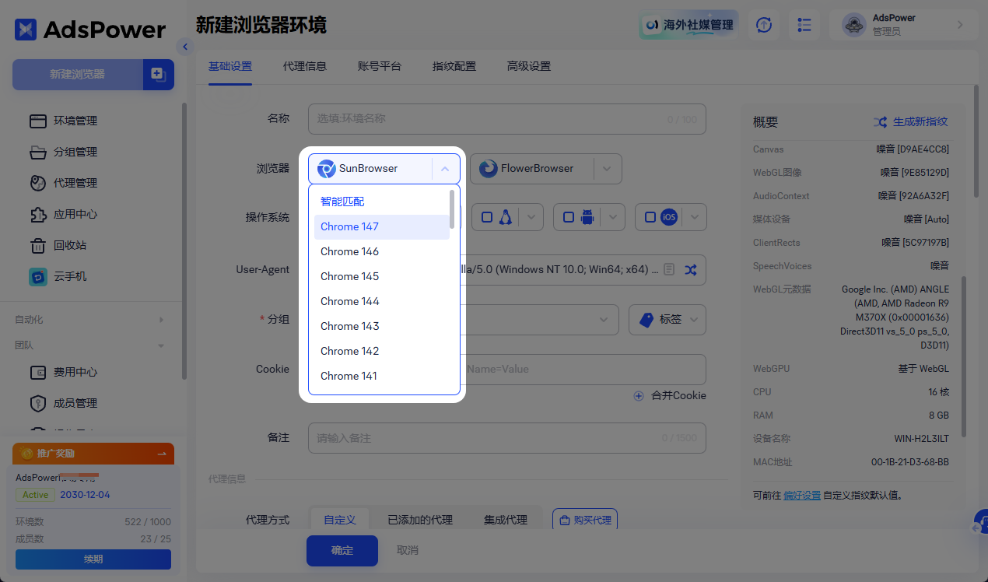Click the 名称 input field
The width and height of the screenshot is (988, 582).
[507, 119]
